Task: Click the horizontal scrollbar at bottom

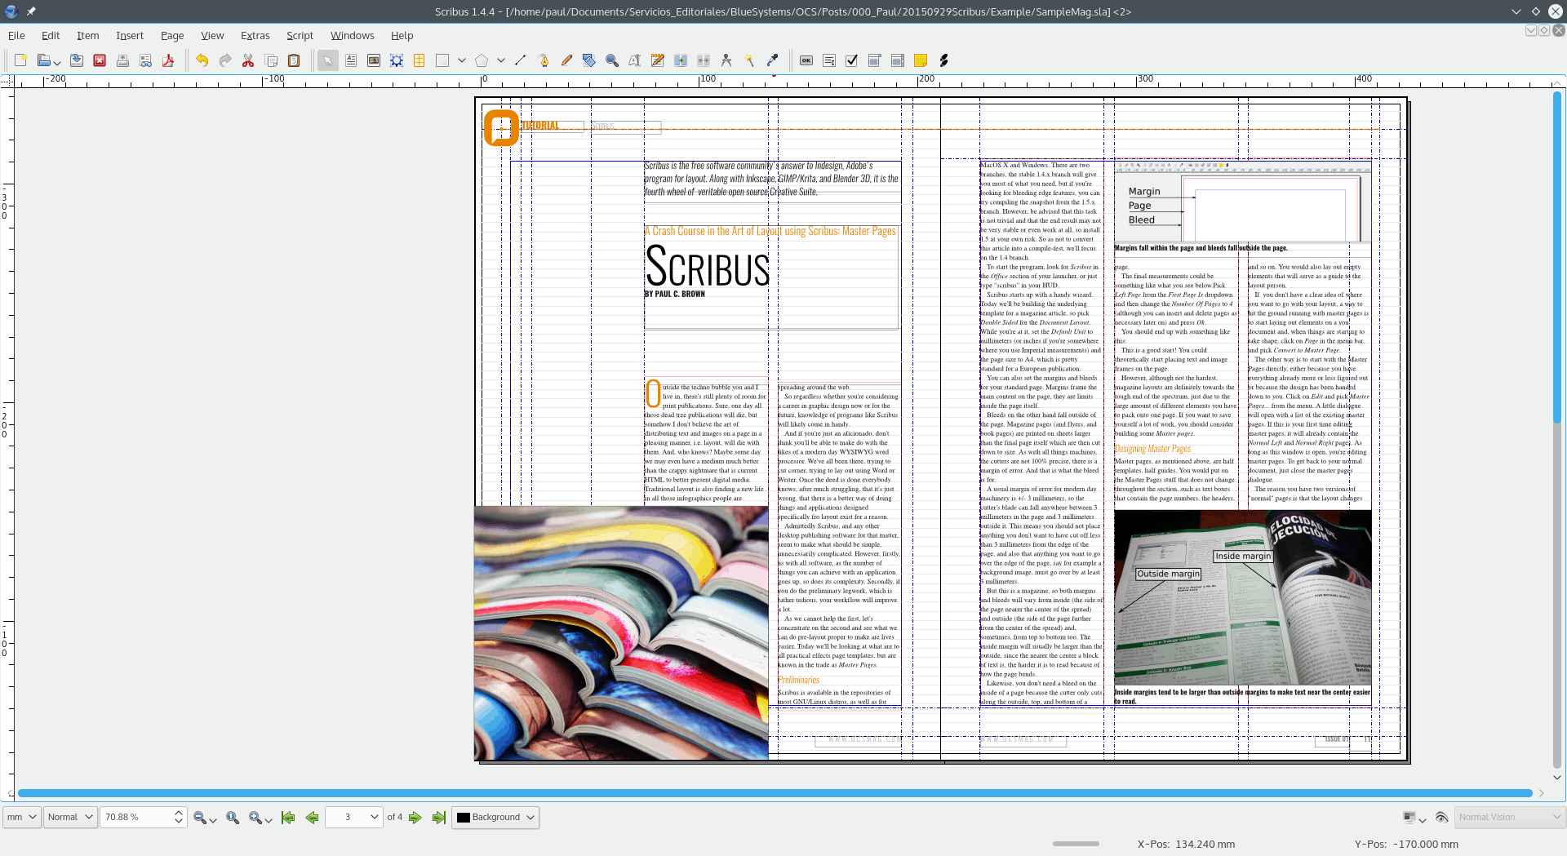Action: pos(774,793)
